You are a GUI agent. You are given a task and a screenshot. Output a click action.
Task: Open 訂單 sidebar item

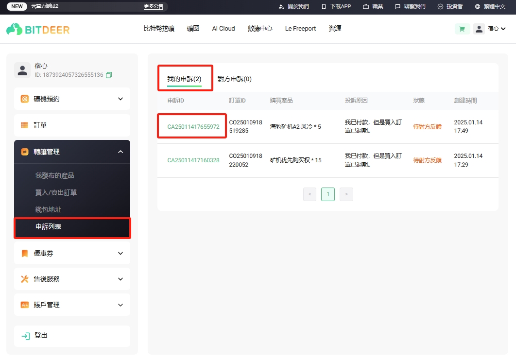point(72,125)
